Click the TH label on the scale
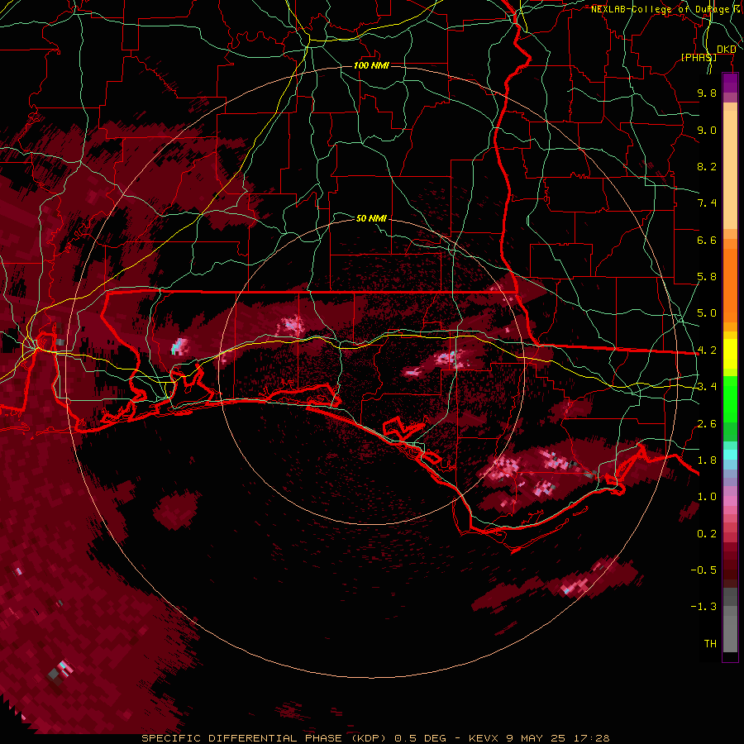Image resolution: width=744 pixels, height=744 pixels. [710, 644]
